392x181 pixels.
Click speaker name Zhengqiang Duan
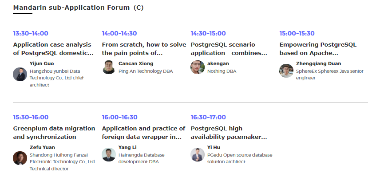tap(318, 64)
